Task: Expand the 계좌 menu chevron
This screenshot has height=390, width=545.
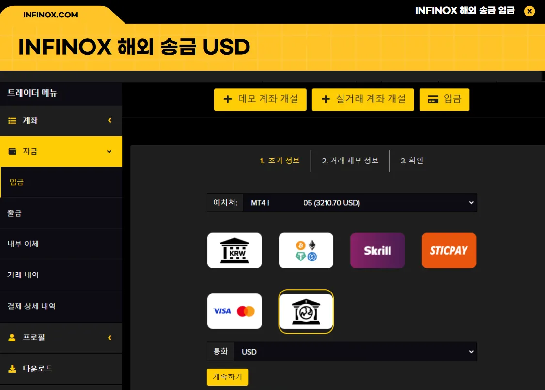Action: 109,120
